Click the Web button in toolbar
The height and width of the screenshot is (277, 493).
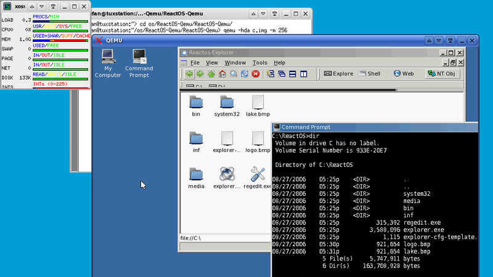402,74
